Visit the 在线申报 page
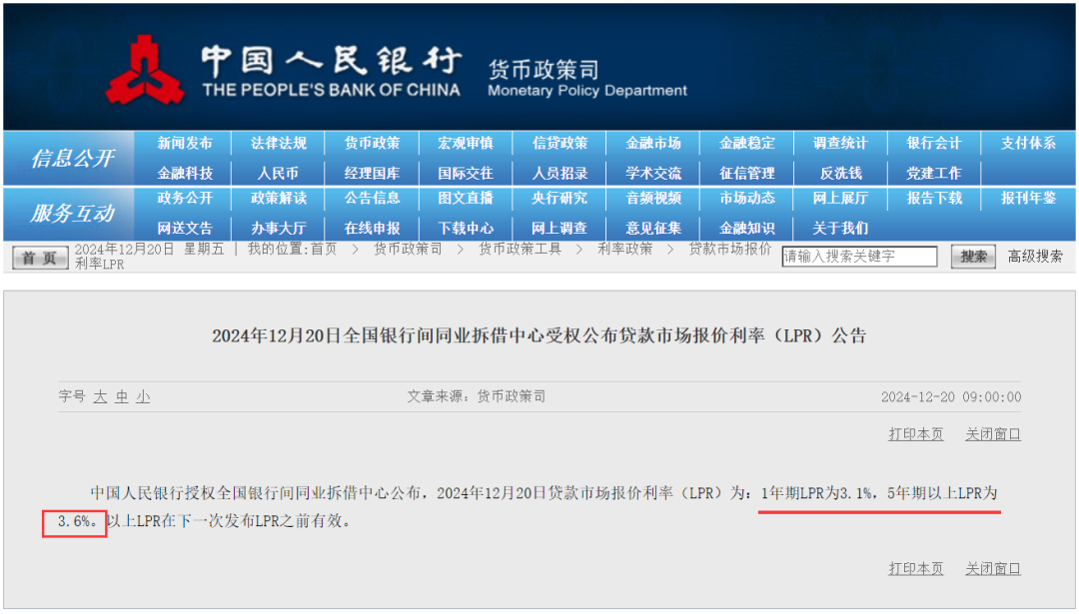Screen dimensions: 1079x614 coord(372,229)
